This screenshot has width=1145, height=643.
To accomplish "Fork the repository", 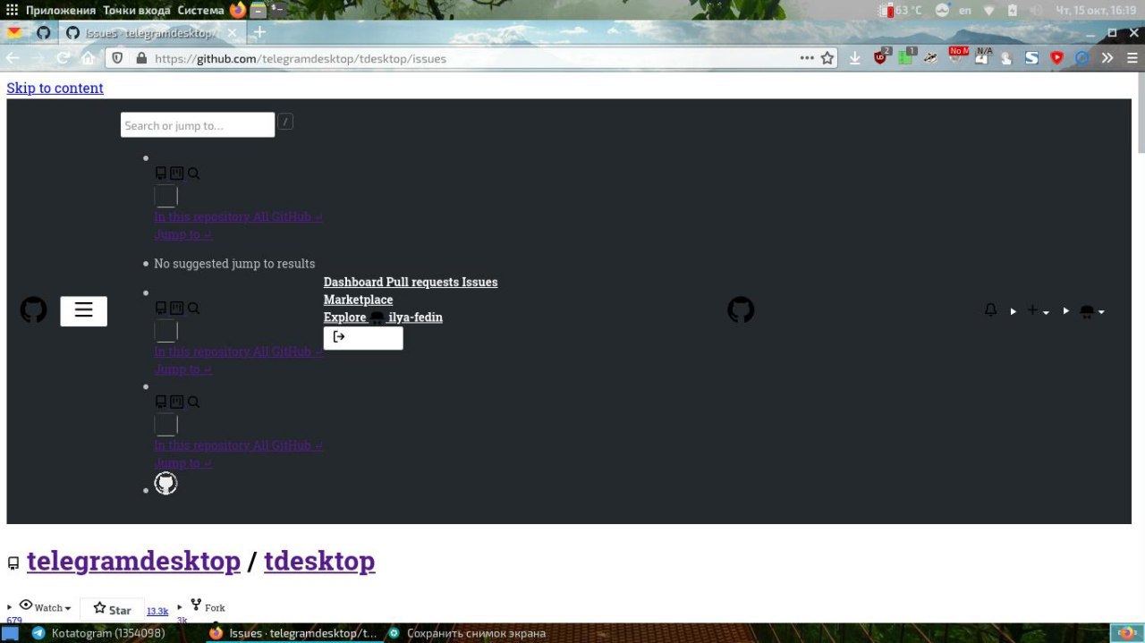I will [x=207, y=606].
